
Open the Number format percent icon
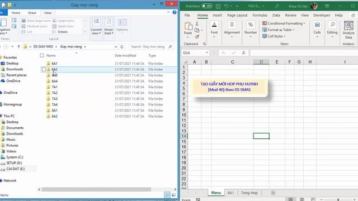point(251,25)
